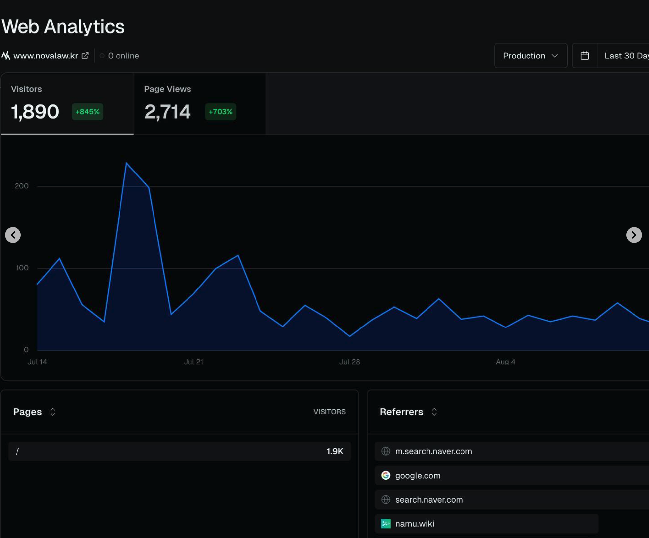
Task: Click the right carousel arrow button
Action: [x=634, y=235]
